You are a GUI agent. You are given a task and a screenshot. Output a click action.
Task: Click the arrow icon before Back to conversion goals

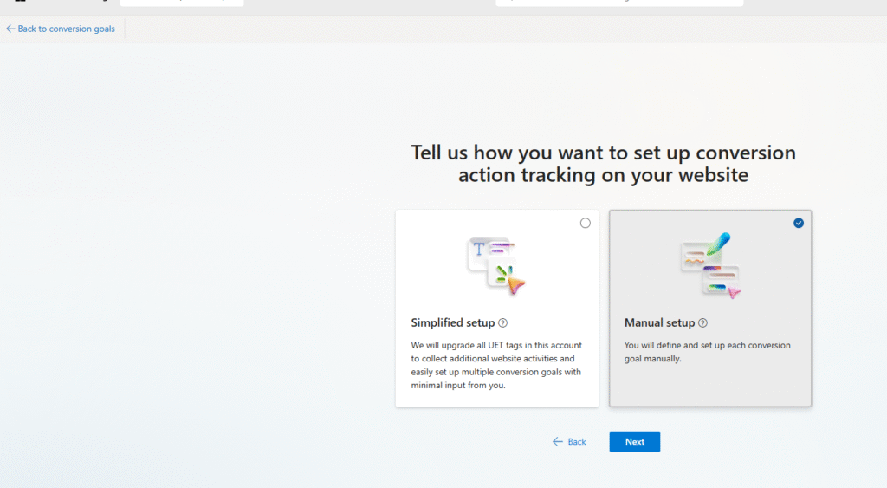(10, 29)
